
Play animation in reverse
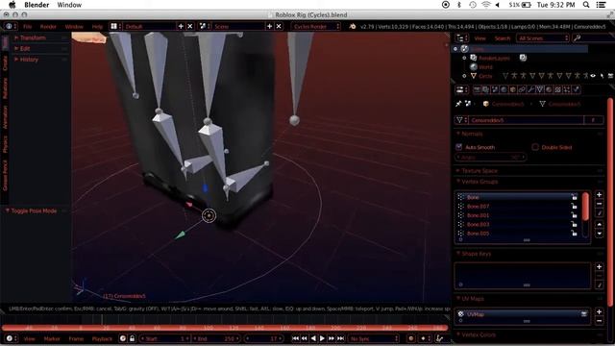[313, 338]
